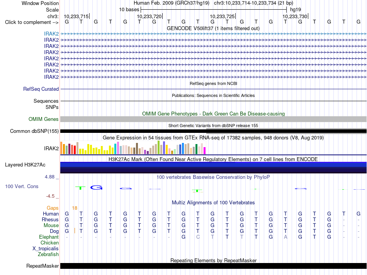Select the Elephant alignment row label
The height and width of the screenshot is (275, 367).
pos(49,237)
